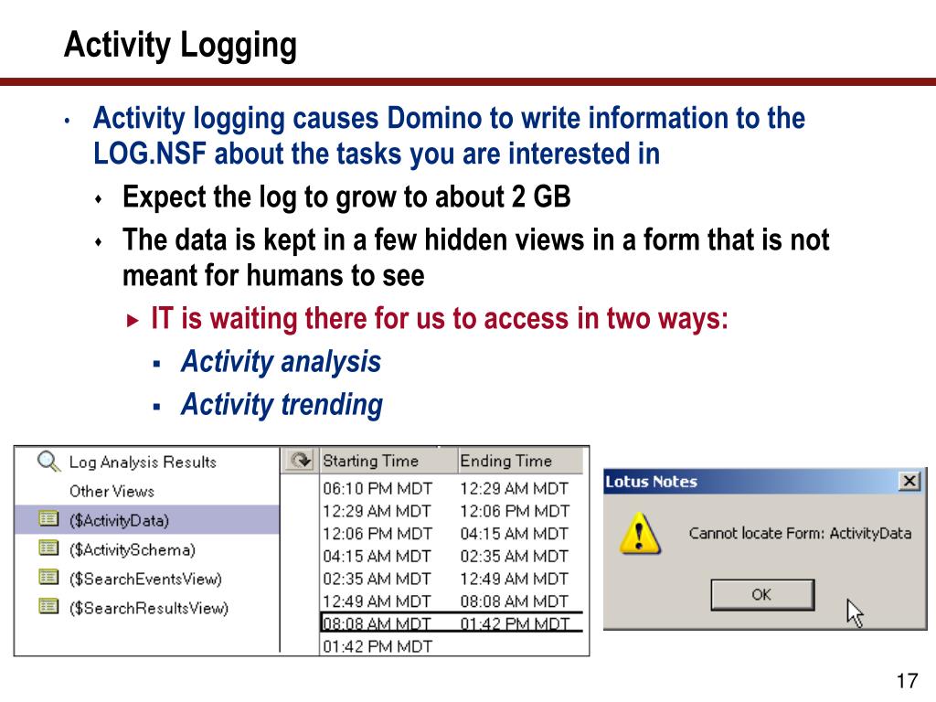The width and height of the screenshot is (936, 702).
Task: Click starting time 02:35 AM MDT
Action: click(x=377, y=579)
